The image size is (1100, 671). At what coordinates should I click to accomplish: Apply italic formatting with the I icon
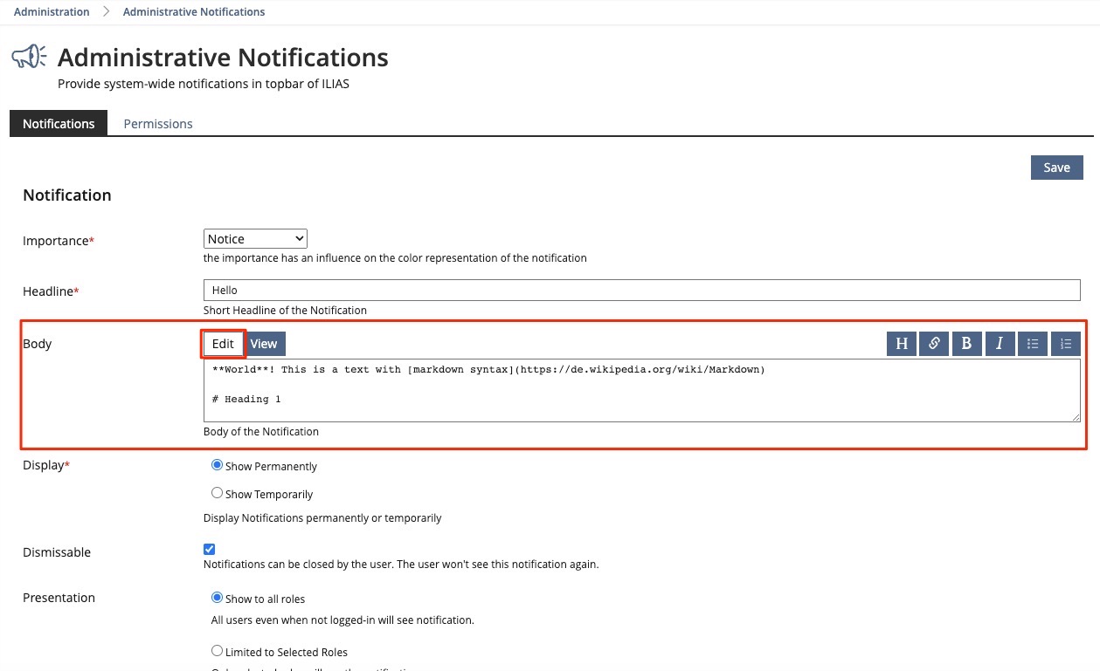click(x=1000, y=344)
